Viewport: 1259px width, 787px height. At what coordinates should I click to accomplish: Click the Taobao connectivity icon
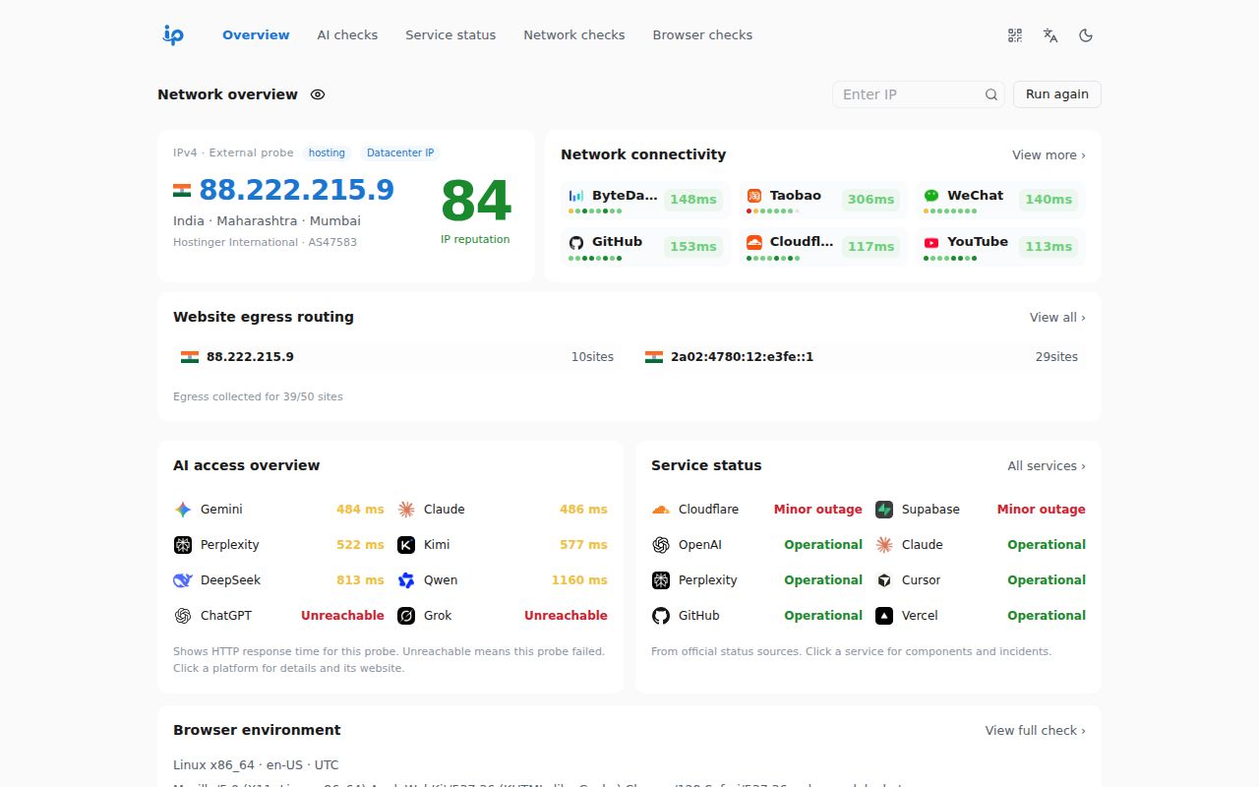coord(754,196)
